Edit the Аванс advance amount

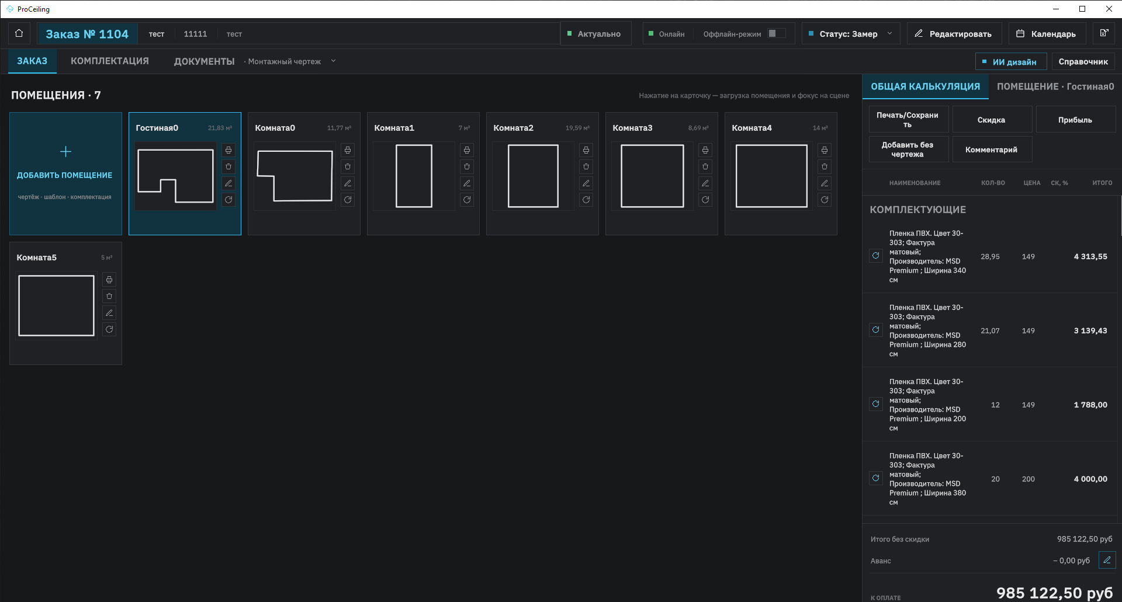point(1107,560)
